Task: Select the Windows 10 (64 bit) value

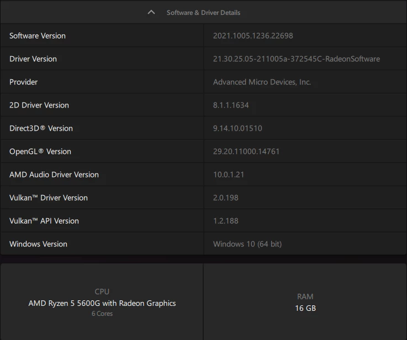Action: (247, 244)
